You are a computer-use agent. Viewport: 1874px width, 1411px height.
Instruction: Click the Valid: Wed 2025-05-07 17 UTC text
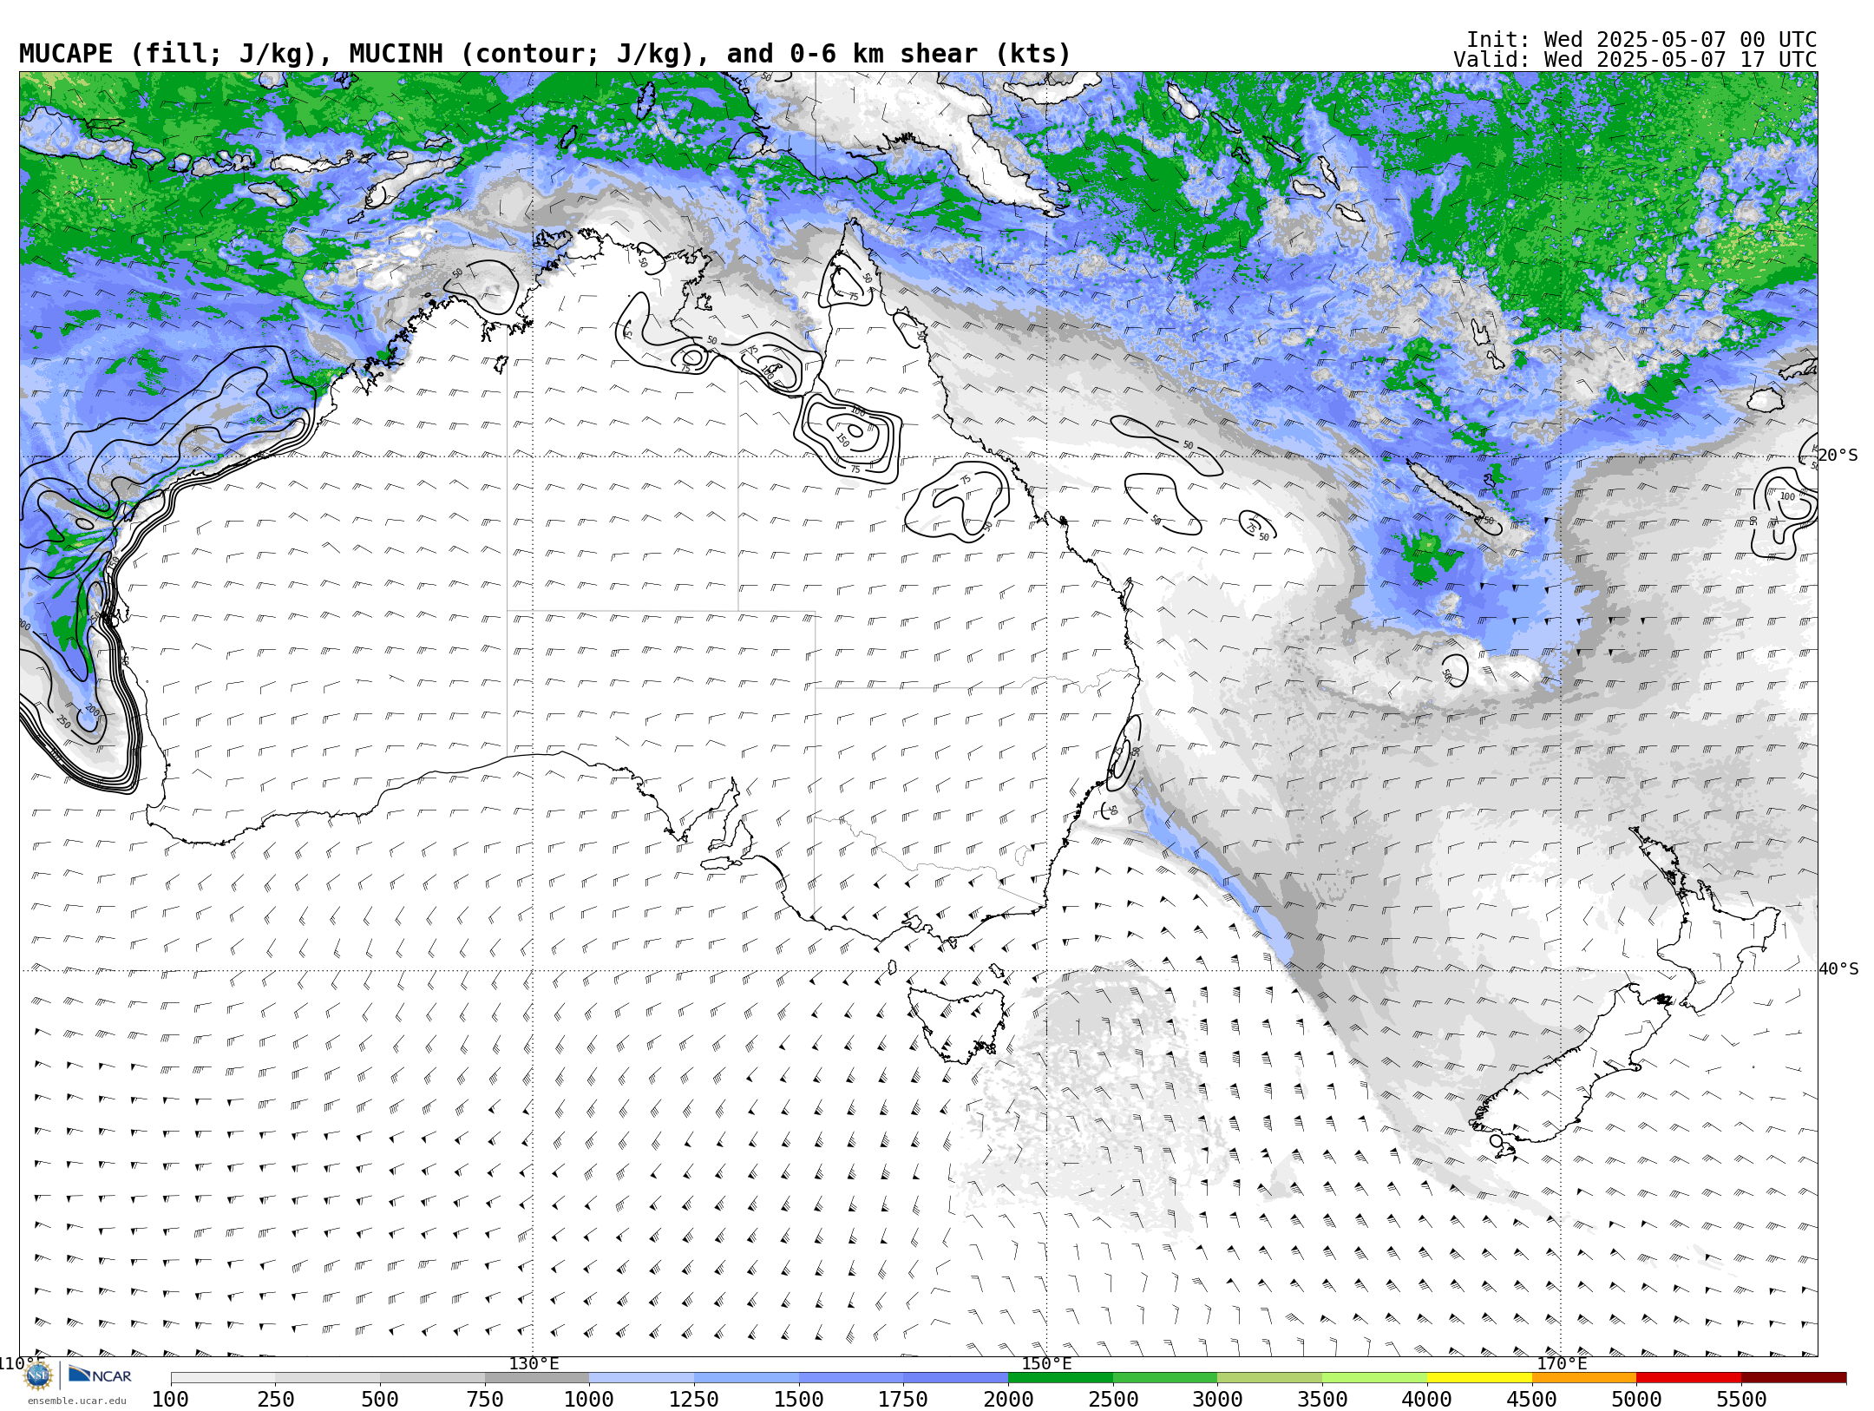pyautogui.click(x=1635, y=60)
